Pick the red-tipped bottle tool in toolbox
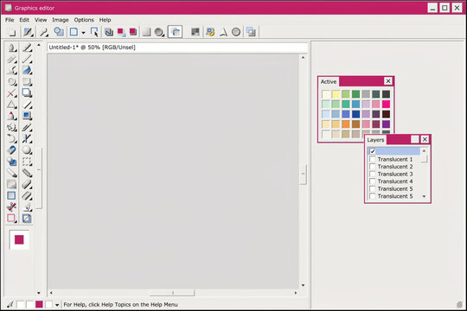 [11, 116]
